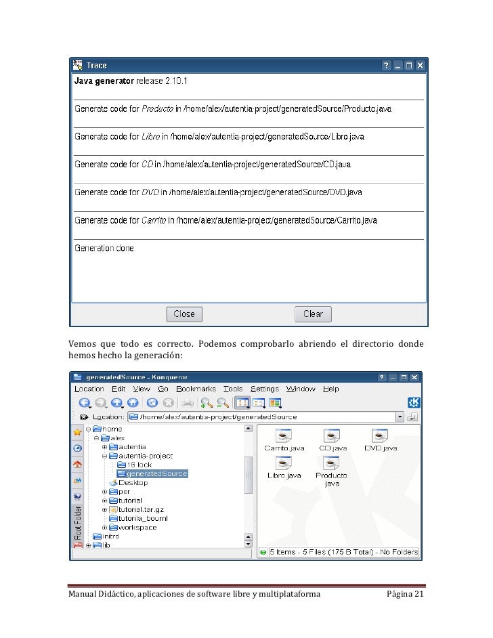Click the Print toolbar icon
This screenshot has width=493, height=638.
click(187, 403)
